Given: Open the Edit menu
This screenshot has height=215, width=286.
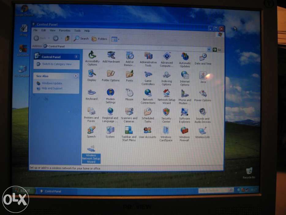Looking at the screenshot, I should click(43, 30).
